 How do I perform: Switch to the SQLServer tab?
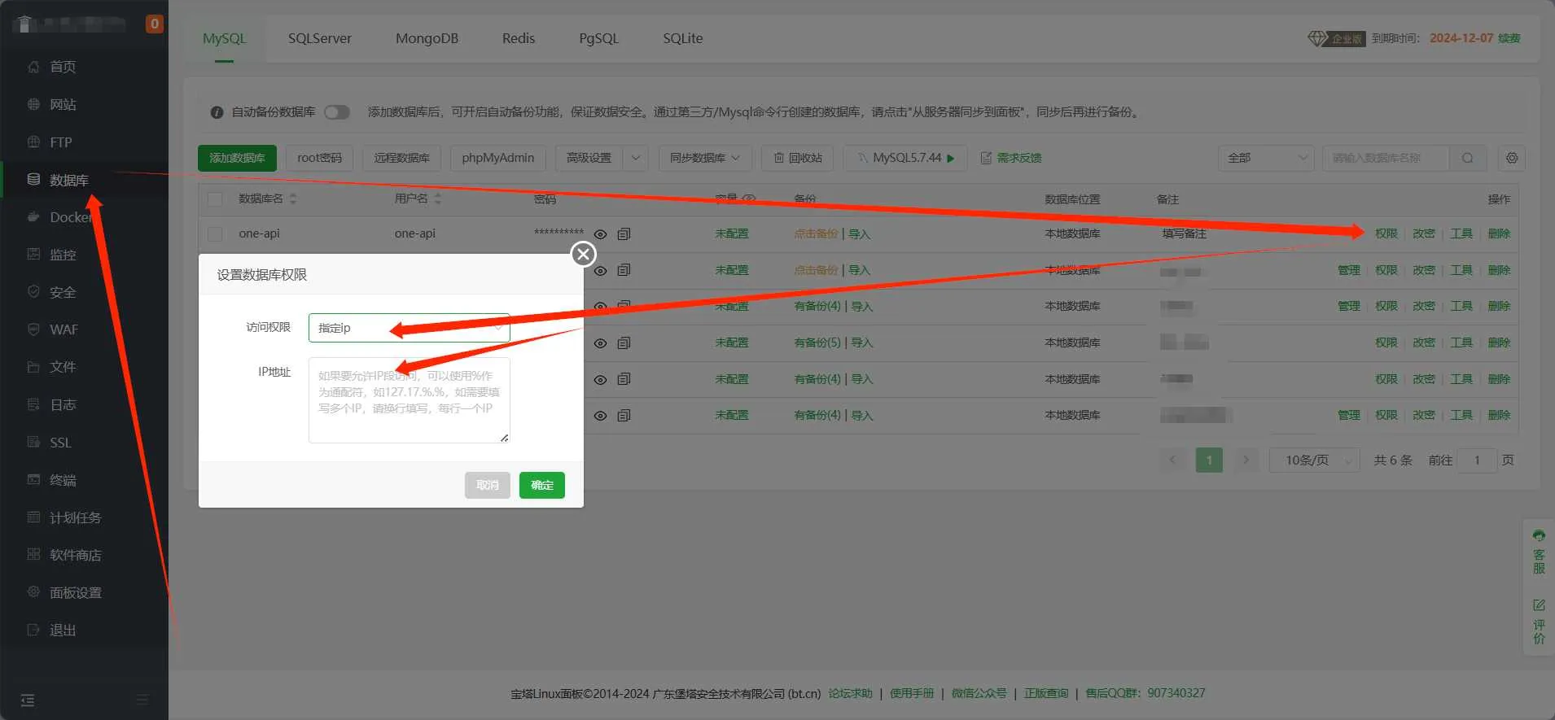pyautogui.click(x=319, y=38)
